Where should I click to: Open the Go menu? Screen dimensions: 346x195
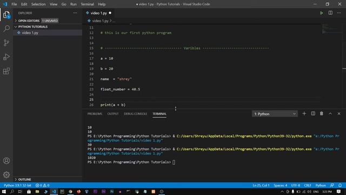(x=64, y=4)
